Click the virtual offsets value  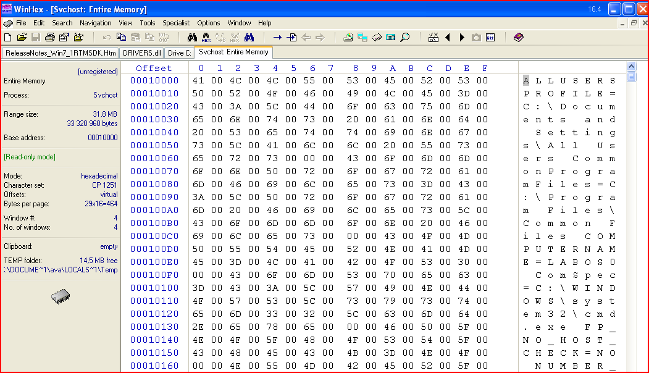pos(109,194)
